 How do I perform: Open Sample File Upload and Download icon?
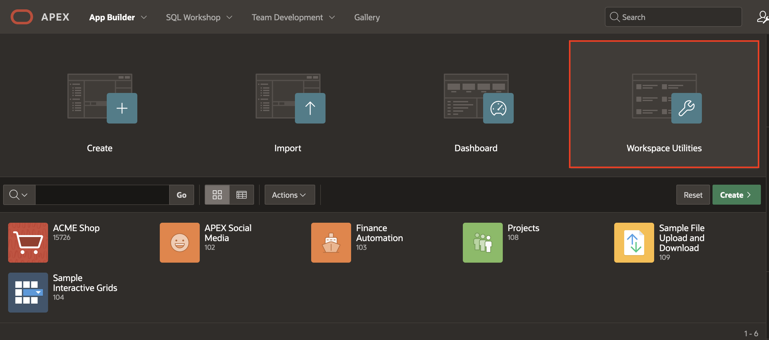click(x=634, y=243)
